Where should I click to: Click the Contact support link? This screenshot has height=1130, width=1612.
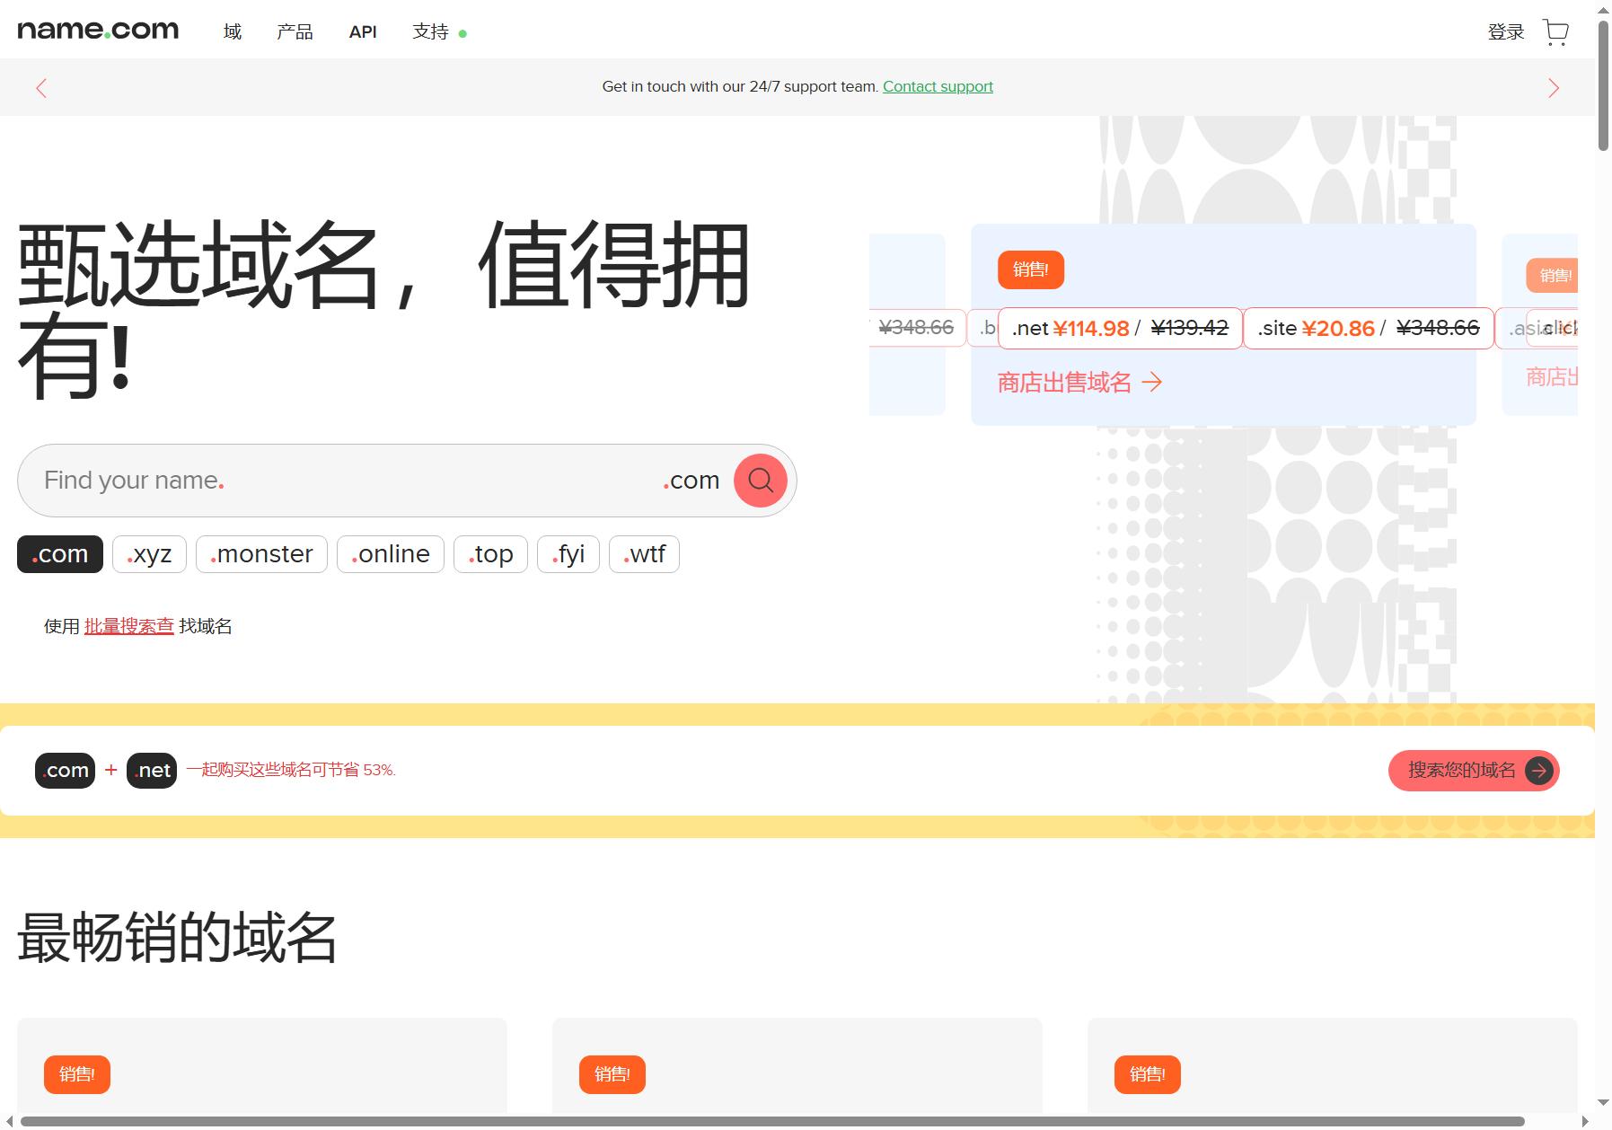pyautogui.click(x=938, y=87)
